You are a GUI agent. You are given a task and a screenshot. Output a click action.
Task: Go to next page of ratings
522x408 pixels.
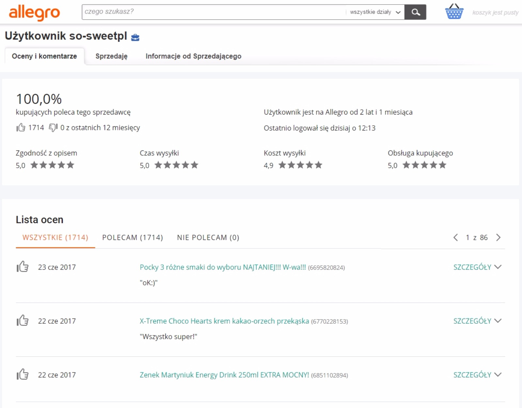click(498, 238)
